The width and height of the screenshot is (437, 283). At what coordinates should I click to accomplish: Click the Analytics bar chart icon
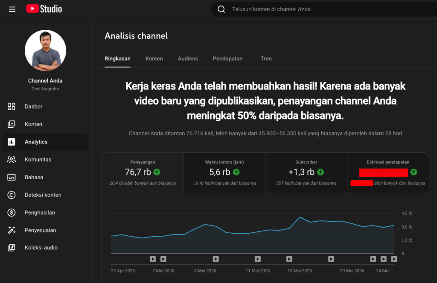click(12, 142)
